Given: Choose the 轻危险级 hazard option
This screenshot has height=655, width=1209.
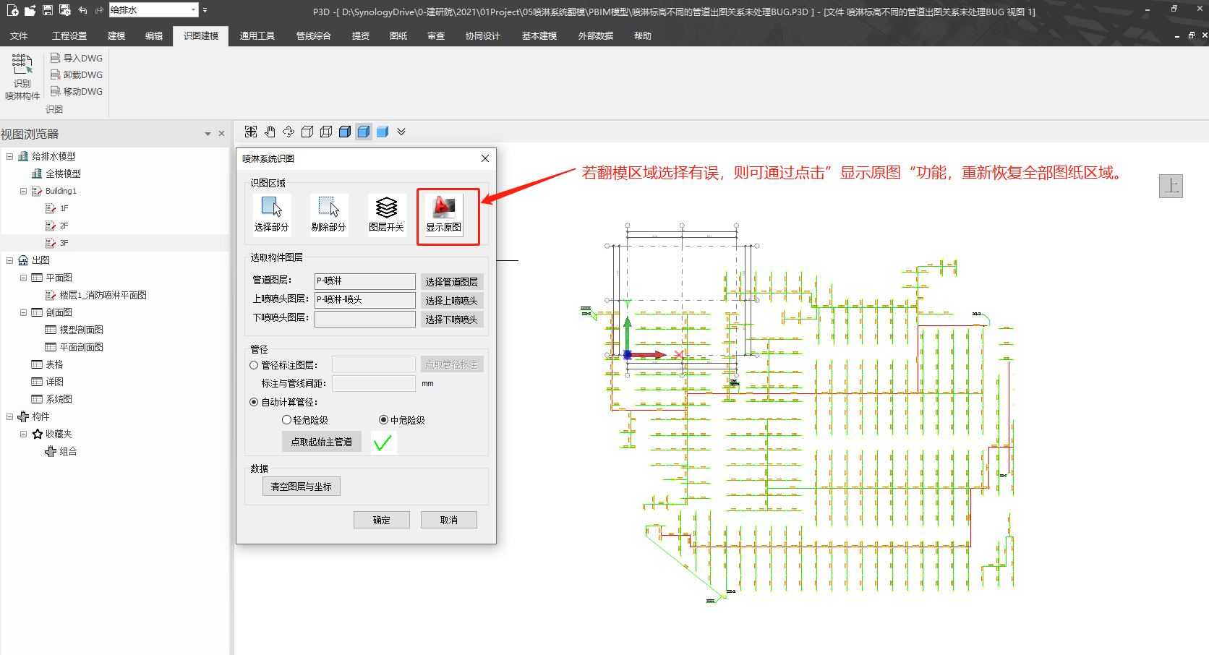Looking at the screenshot, I should click(x=286, y=420).
